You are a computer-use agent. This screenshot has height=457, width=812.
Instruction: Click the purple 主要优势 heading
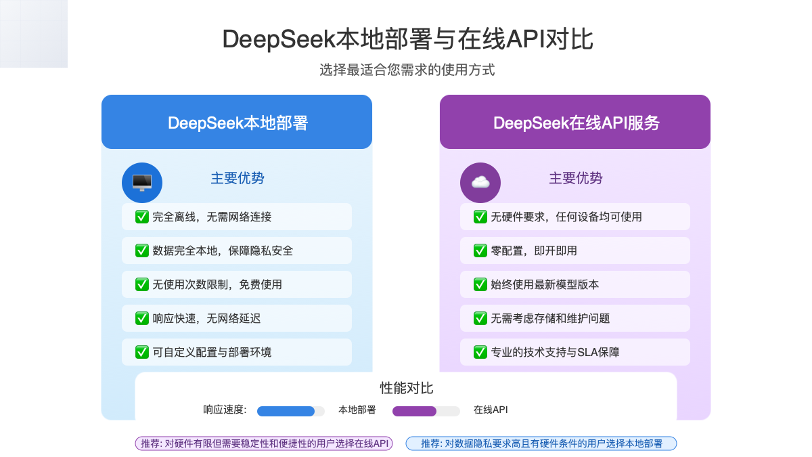coord(576,178)
